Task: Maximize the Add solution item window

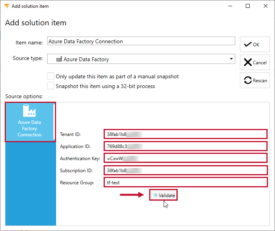Action: pos(248,6)
